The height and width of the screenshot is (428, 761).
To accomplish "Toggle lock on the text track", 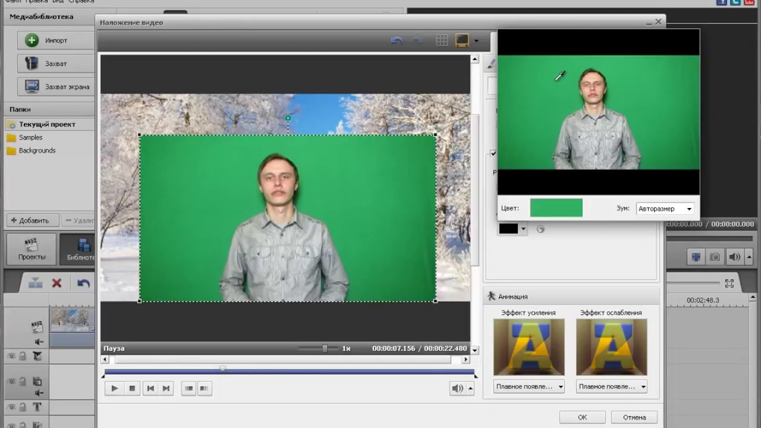I will point(22,407).
